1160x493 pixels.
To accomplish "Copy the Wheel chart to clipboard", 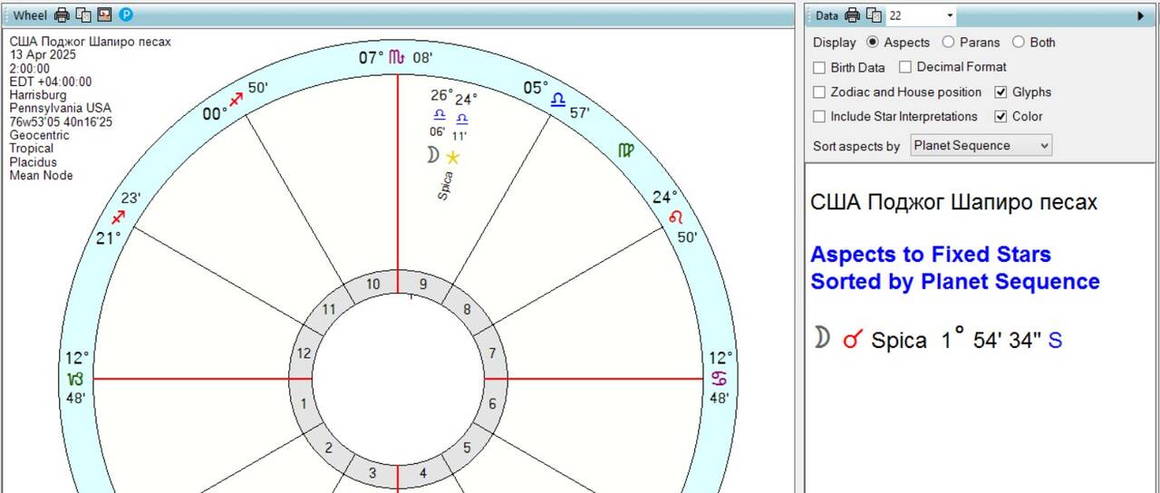I will pyautogui.click(x=83, y=14).
